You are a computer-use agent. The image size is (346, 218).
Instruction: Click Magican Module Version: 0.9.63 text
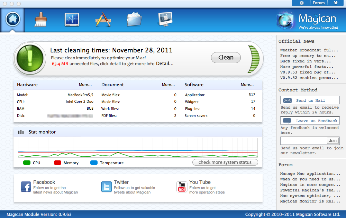click(x=39, y=214)
